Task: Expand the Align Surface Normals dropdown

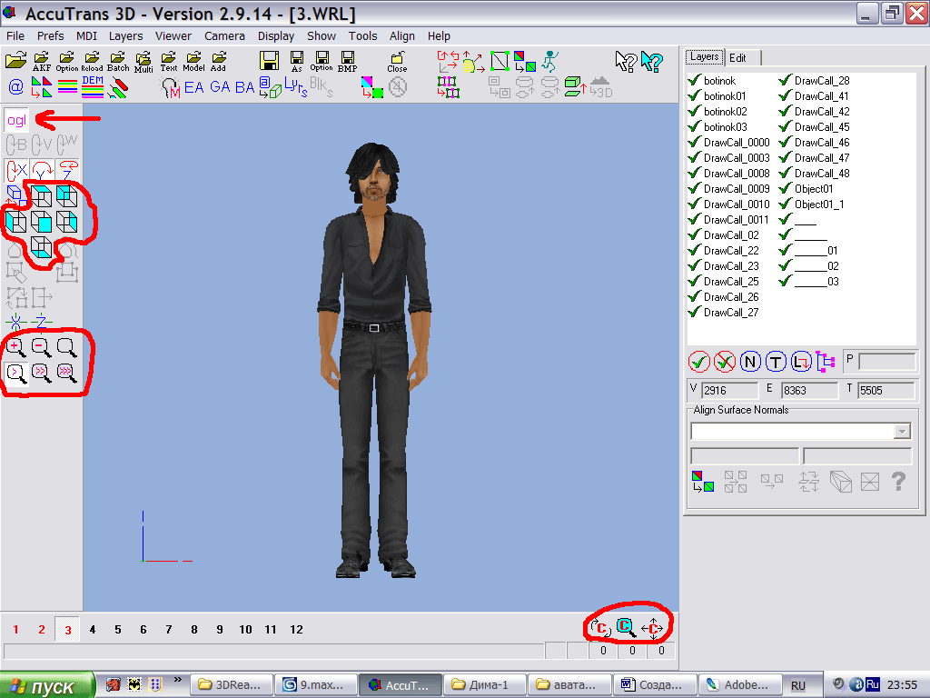Action: tap(902, 431)
